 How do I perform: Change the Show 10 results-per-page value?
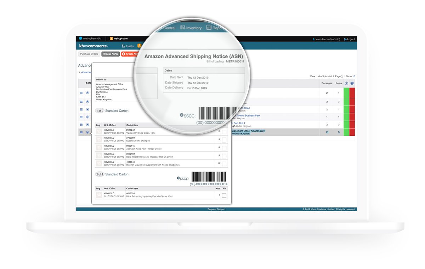coord(353,77)
